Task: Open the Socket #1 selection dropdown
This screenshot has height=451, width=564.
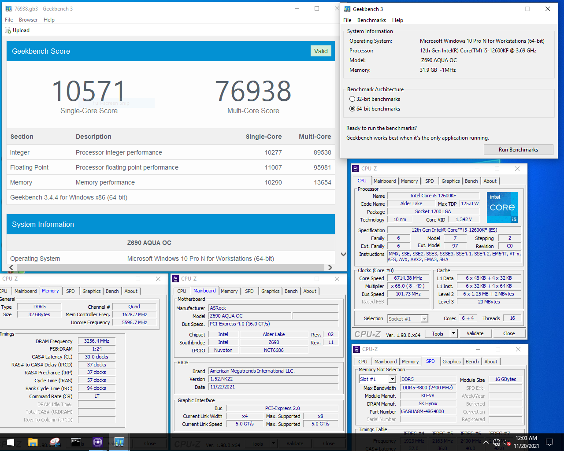Action: [x=408, y=318]
